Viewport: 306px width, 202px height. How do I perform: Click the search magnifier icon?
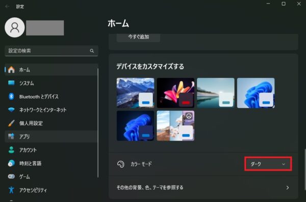coord(92,50)
